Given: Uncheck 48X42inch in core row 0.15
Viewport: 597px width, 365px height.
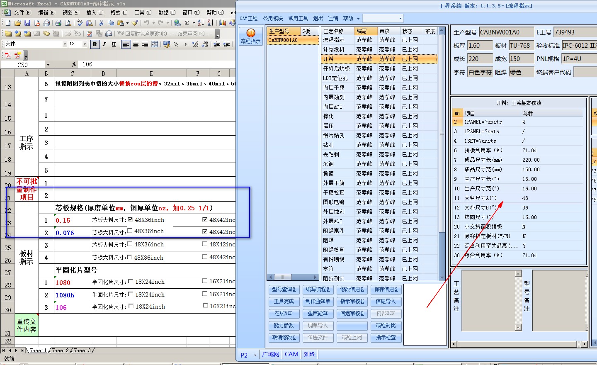Looking at the screenshot, I should coord(205,219).
